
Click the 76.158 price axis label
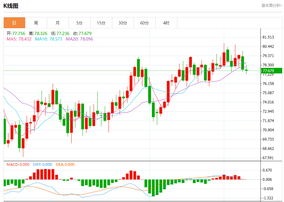pos(268,84)
